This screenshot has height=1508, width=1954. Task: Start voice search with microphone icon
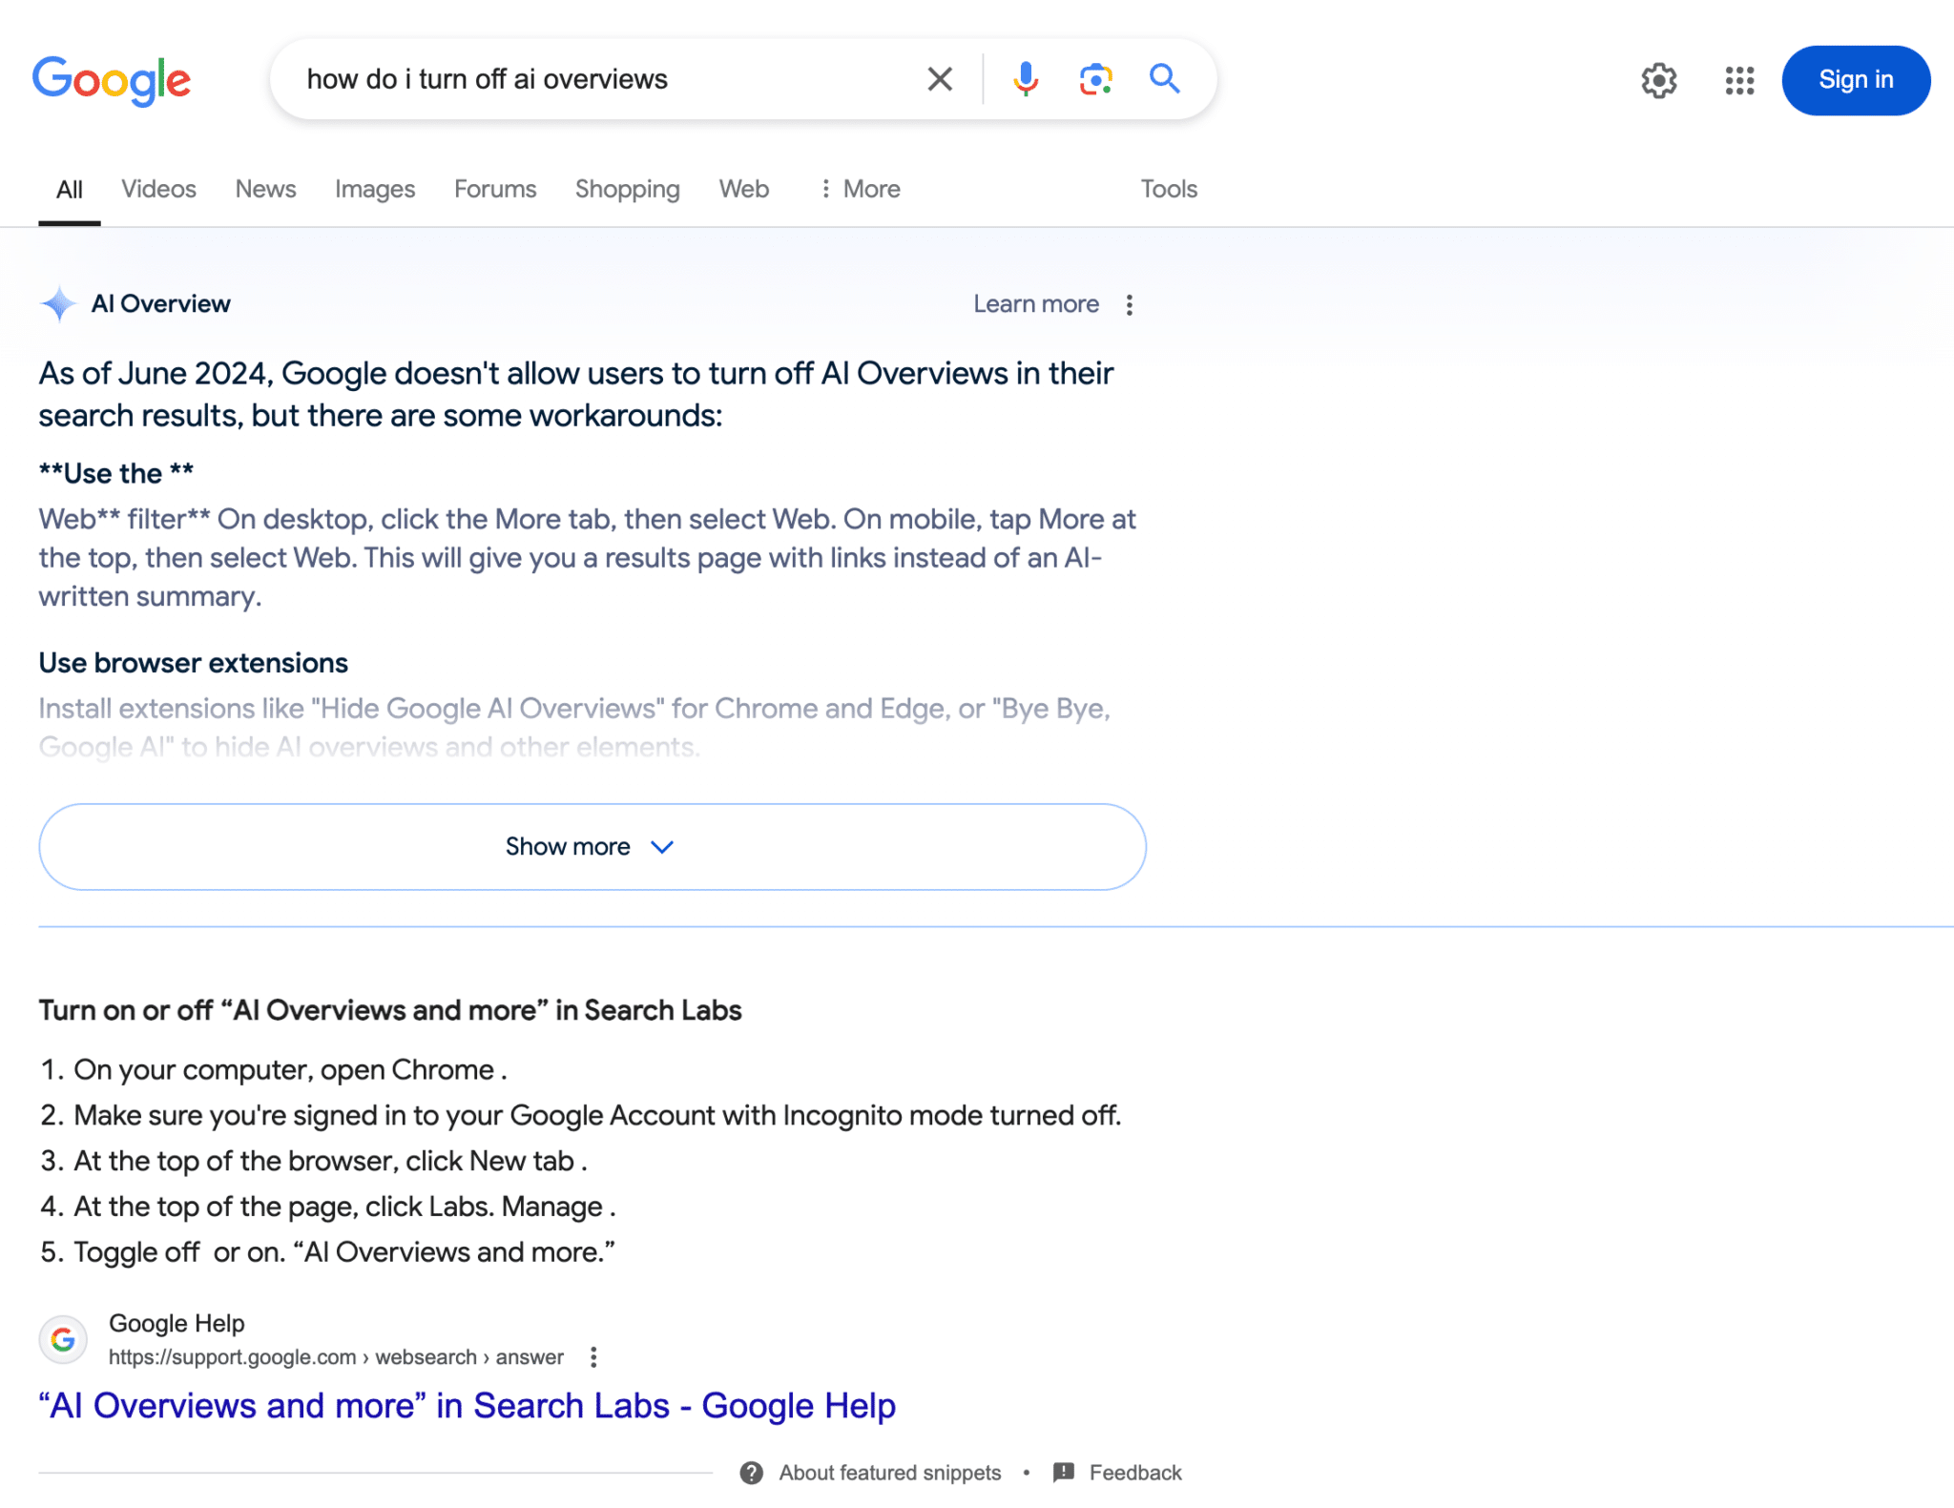tap(1026, 79)
